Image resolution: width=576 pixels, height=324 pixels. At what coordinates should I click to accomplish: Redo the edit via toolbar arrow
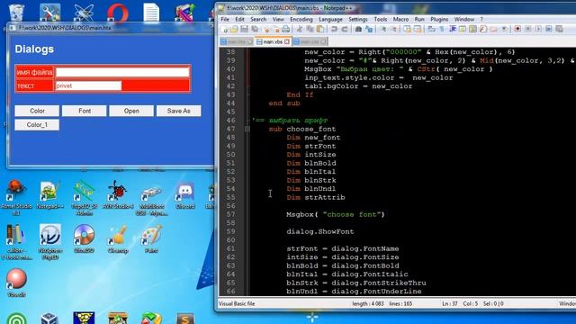(x=345, y=29)
